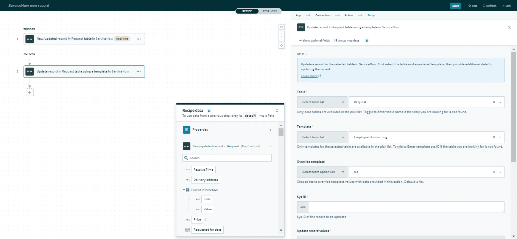Collapse the Parent interaction tree node
The image size is (517, 239).
(184, 190)
